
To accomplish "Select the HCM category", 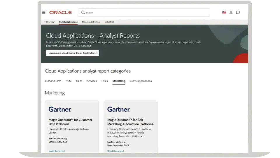I will click(x=79, y=81).
